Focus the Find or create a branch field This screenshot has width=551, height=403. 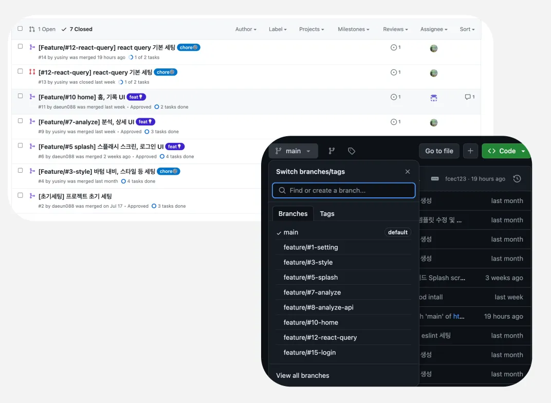click(x=344, y=190)
